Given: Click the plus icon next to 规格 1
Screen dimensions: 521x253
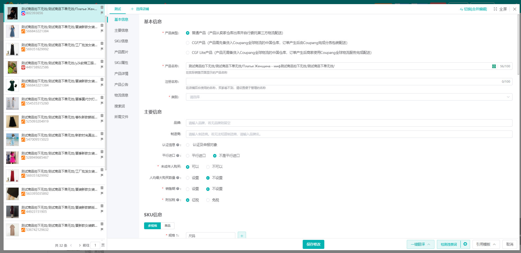Looking at the screenshot, I should (x=242, y=235).
